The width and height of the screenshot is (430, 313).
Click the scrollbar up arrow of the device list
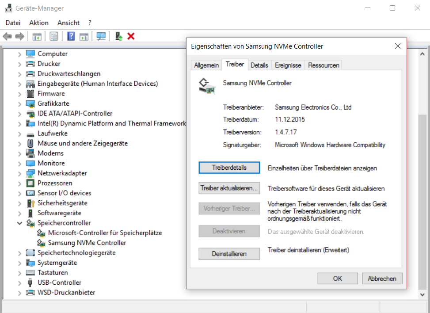422,54
